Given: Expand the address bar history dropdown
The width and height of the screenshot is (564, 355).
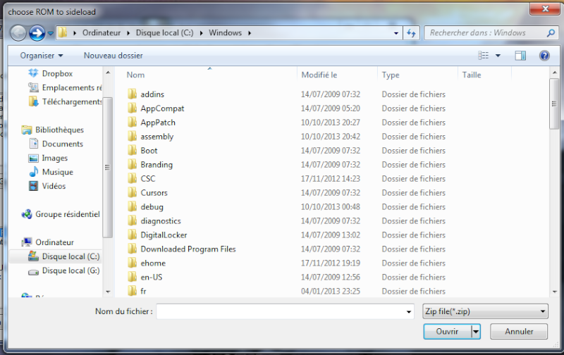Looking at the screenshot, I should pyautogui.click(x=396, y=33).
